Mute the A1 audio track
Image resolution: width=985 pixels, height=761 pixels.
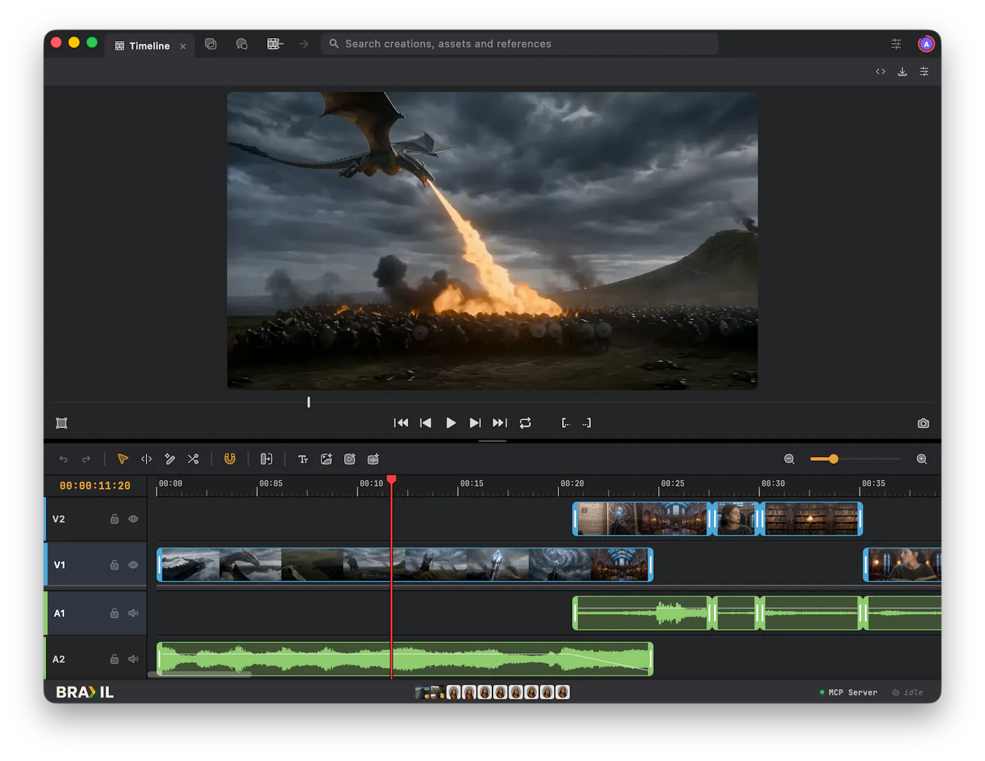pyautogui.click(x=133, y=613)
